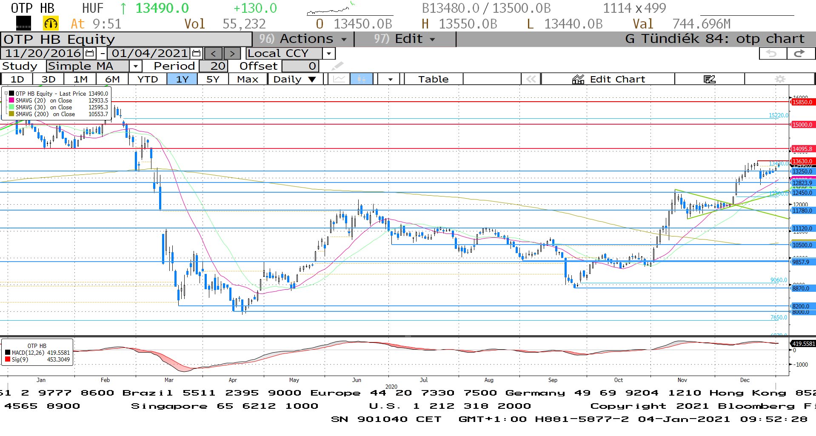Image resolution: width=816 pixels, height=436 pixels.
Task: Select the Max range tab
Action: pos(248,79)
